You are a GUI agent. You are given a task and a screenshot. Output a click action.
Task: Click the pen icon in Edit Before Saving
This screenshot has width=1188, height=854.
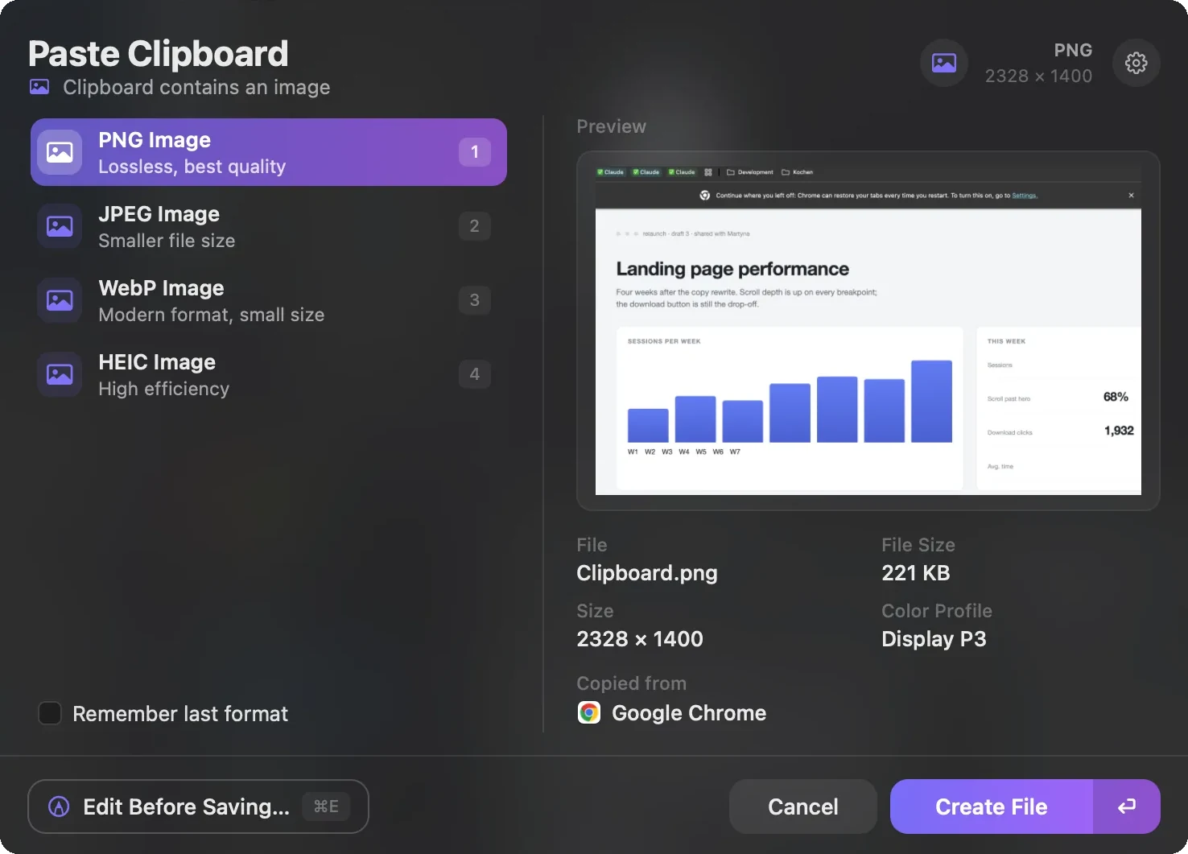(x=59, y=807)
